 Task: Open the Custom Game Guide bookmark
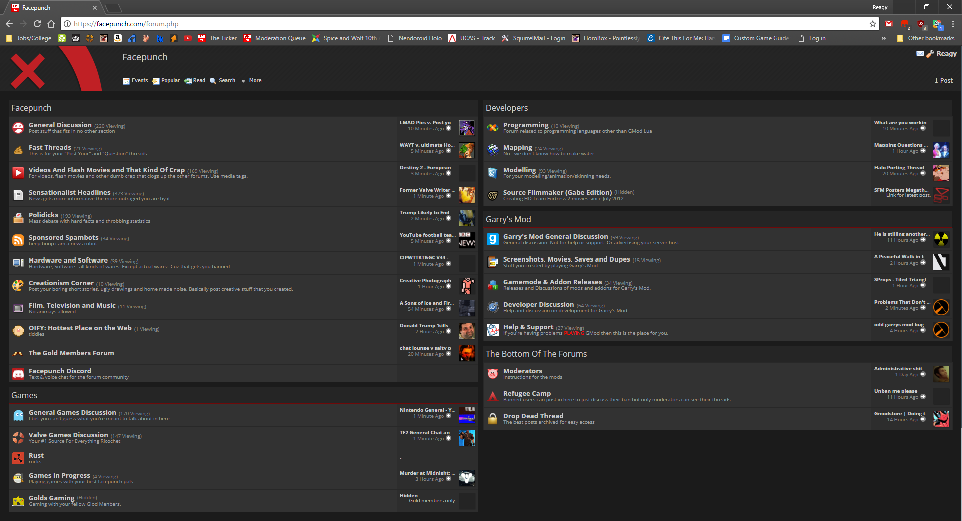756,38
